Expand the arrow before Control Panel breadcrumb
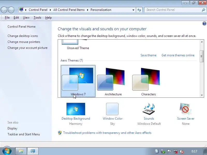 (26, 10)
